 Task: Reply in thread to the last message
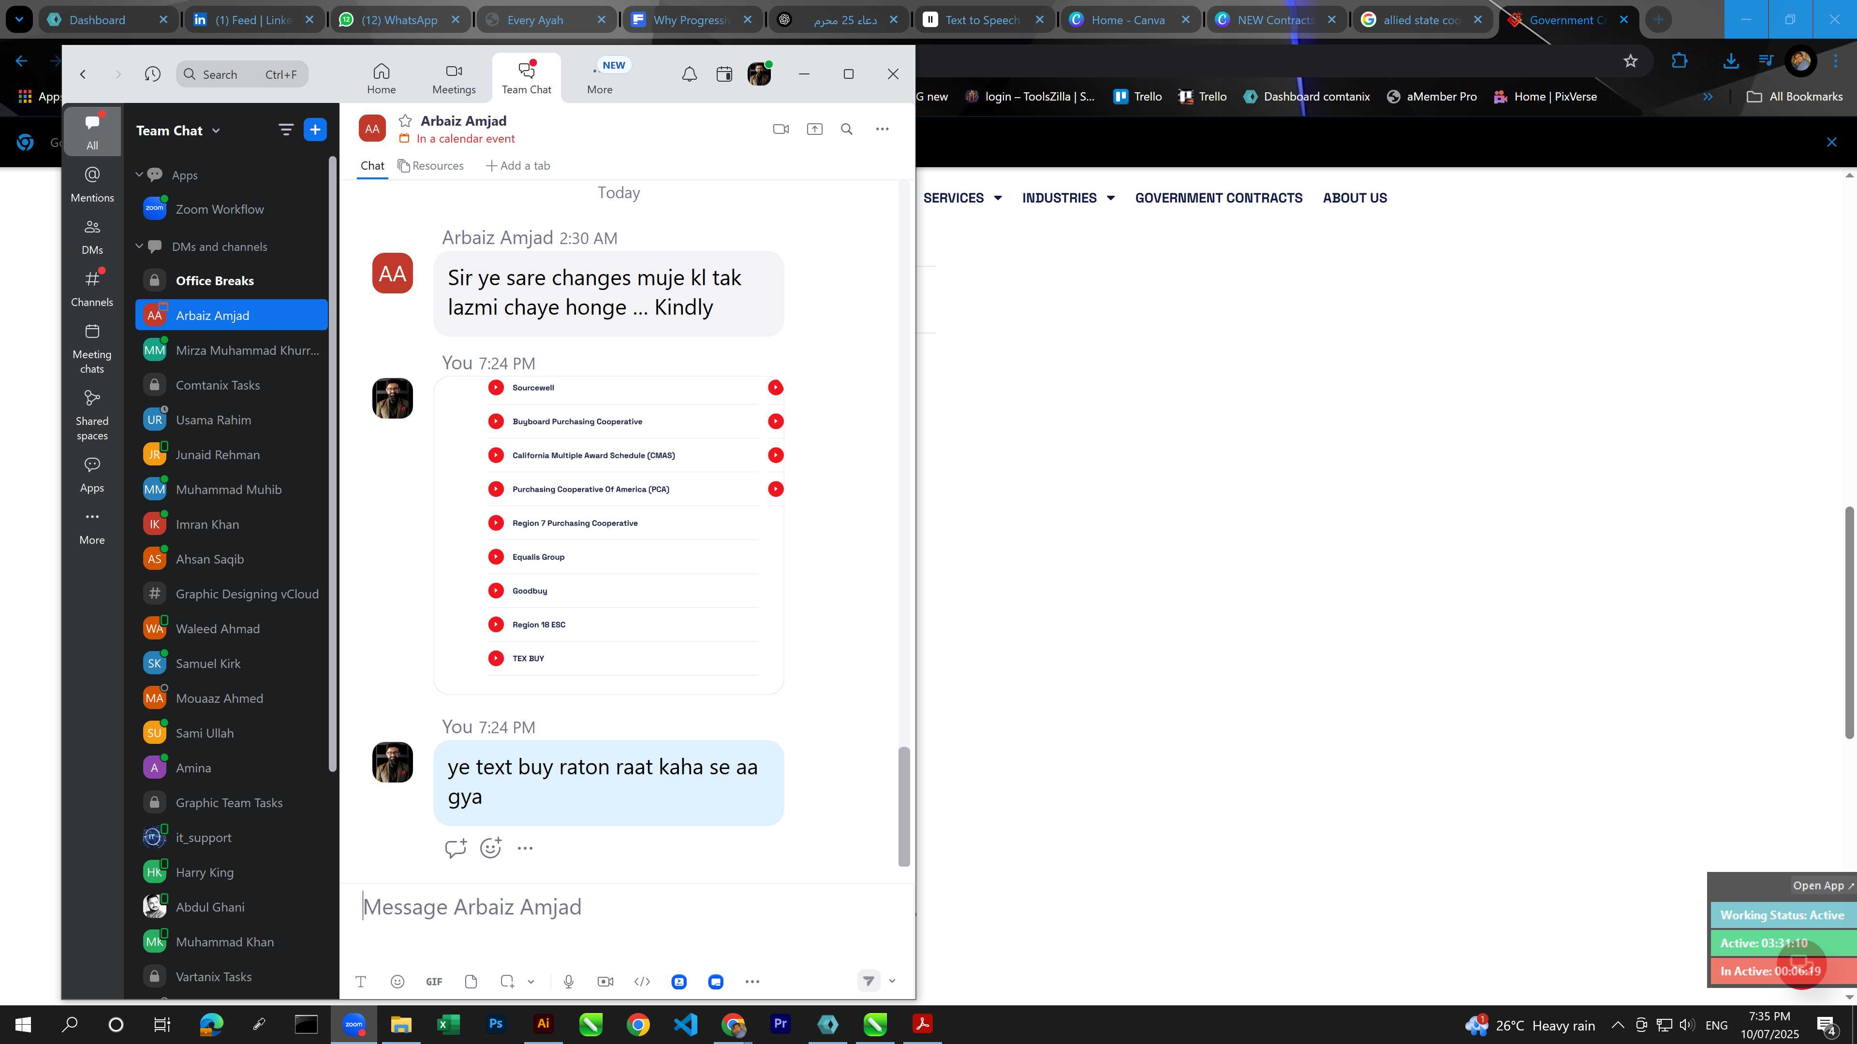pyautogui.click(x=456, y=848)
